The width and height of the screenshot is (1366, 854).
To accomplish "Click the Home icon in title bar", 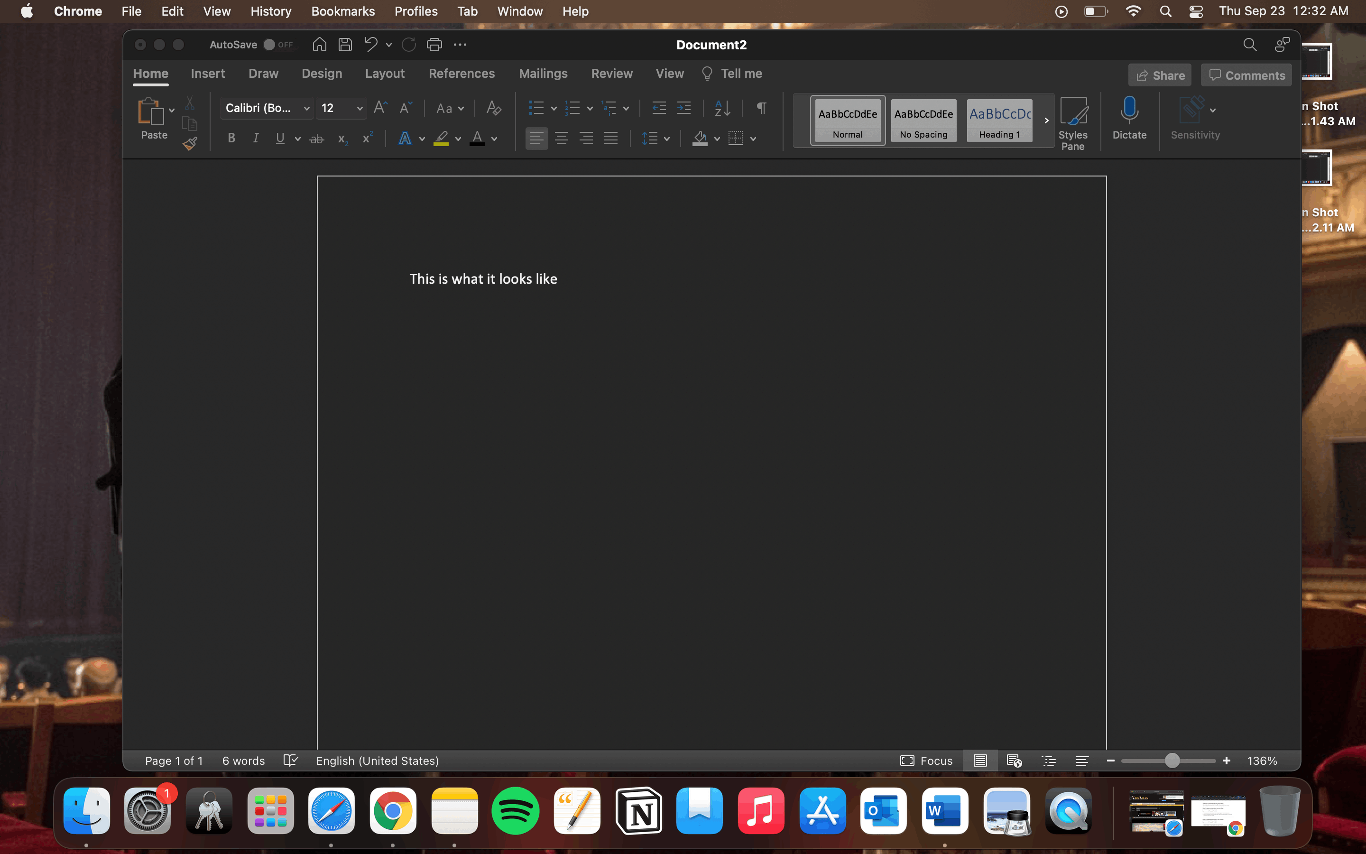I will (x=320, y=45).
